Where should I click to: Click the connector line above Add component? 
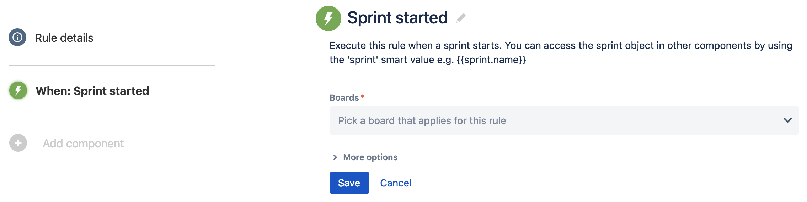pos(18,117)
